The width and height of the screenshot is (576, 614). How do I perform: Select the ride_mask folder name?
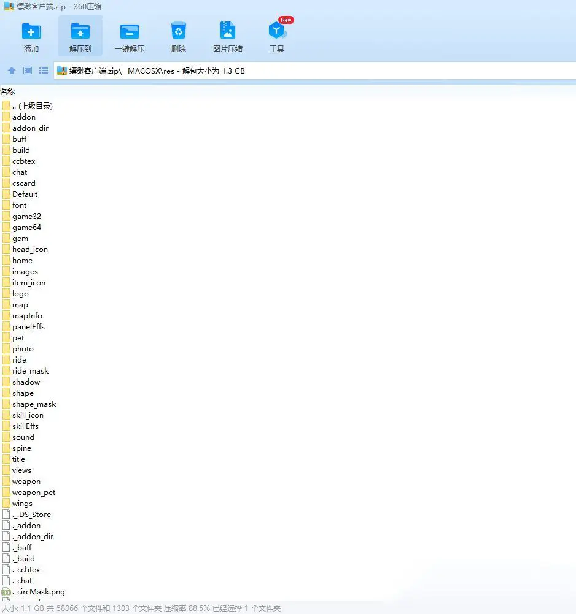pyautogui.click(x=31, y=371)
